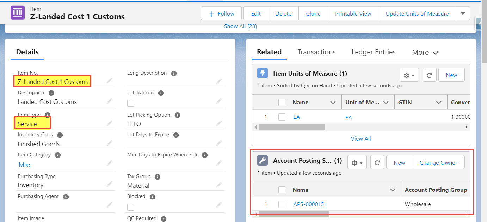
Task: Toggle the Blocked checkbox
Action: (131, 207)
